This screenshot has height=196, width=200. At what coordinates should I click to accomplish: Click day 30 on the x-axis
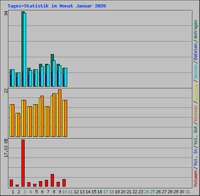pos(182,192)
